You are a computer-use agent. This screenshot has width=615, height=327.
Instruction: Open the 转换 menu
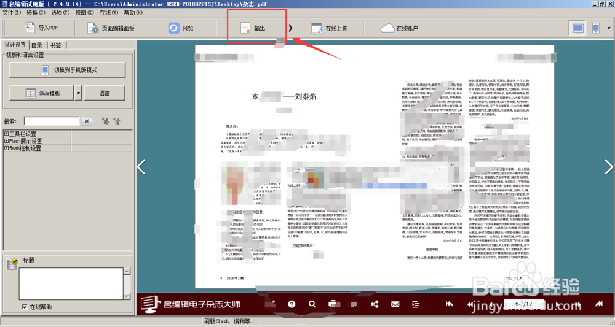click(x=36, y=12)
